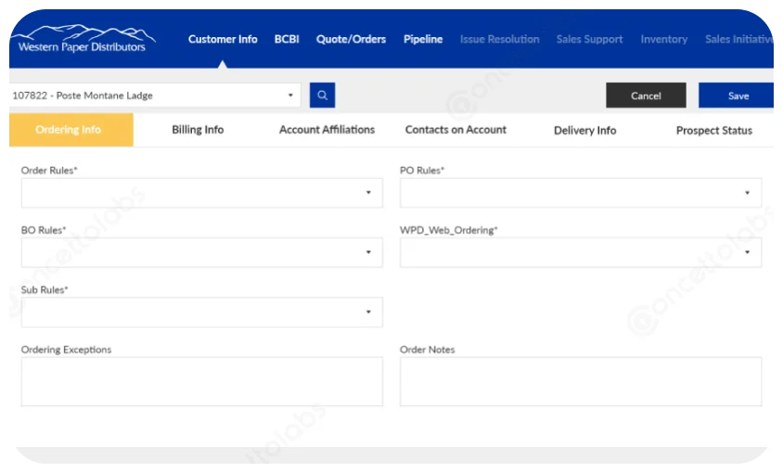Open Sales Support menu item
Image resolution: width=783 pixels, height=473 pixels.
pos(589,39)
